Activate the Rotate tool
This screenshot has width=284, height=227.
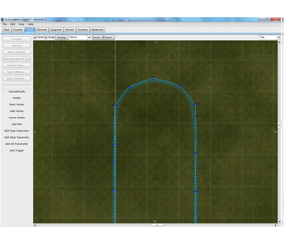click(x=17, y=98)
